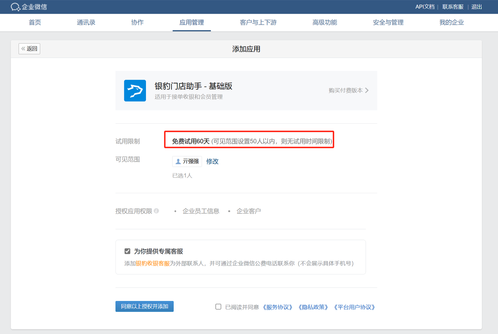Uncheck 为你提供专属客服 checkbox
498x334 pixels.
click(127, 251)
